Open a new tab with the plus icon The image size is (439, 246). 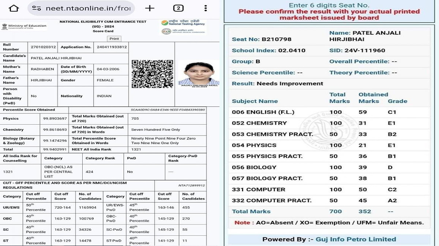tap(150, 8)
